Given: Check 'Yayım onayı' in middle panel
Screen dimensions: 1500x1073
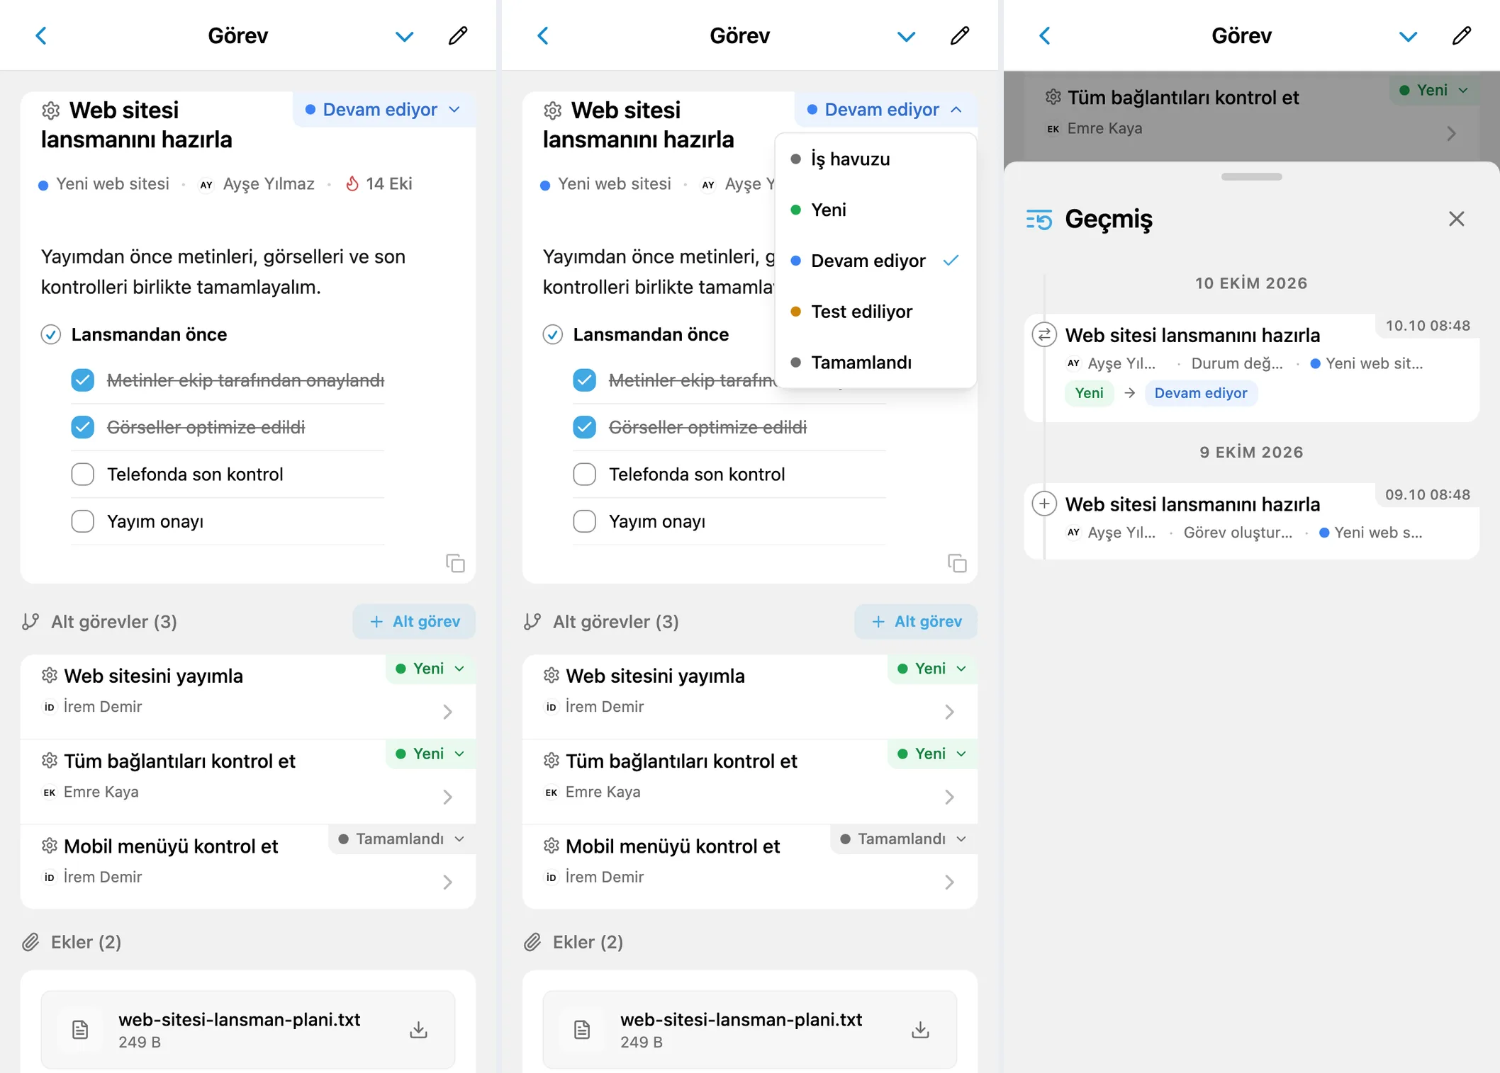Looking at the screenshot, I should (x=585, y=521).
